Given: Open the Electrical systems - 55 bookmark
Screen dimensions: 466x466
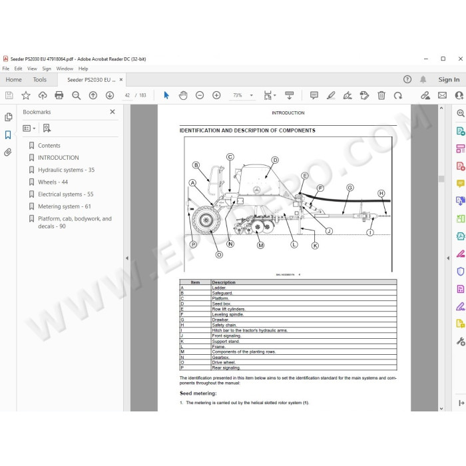Looking at the screenshot, I should [66, 194].
